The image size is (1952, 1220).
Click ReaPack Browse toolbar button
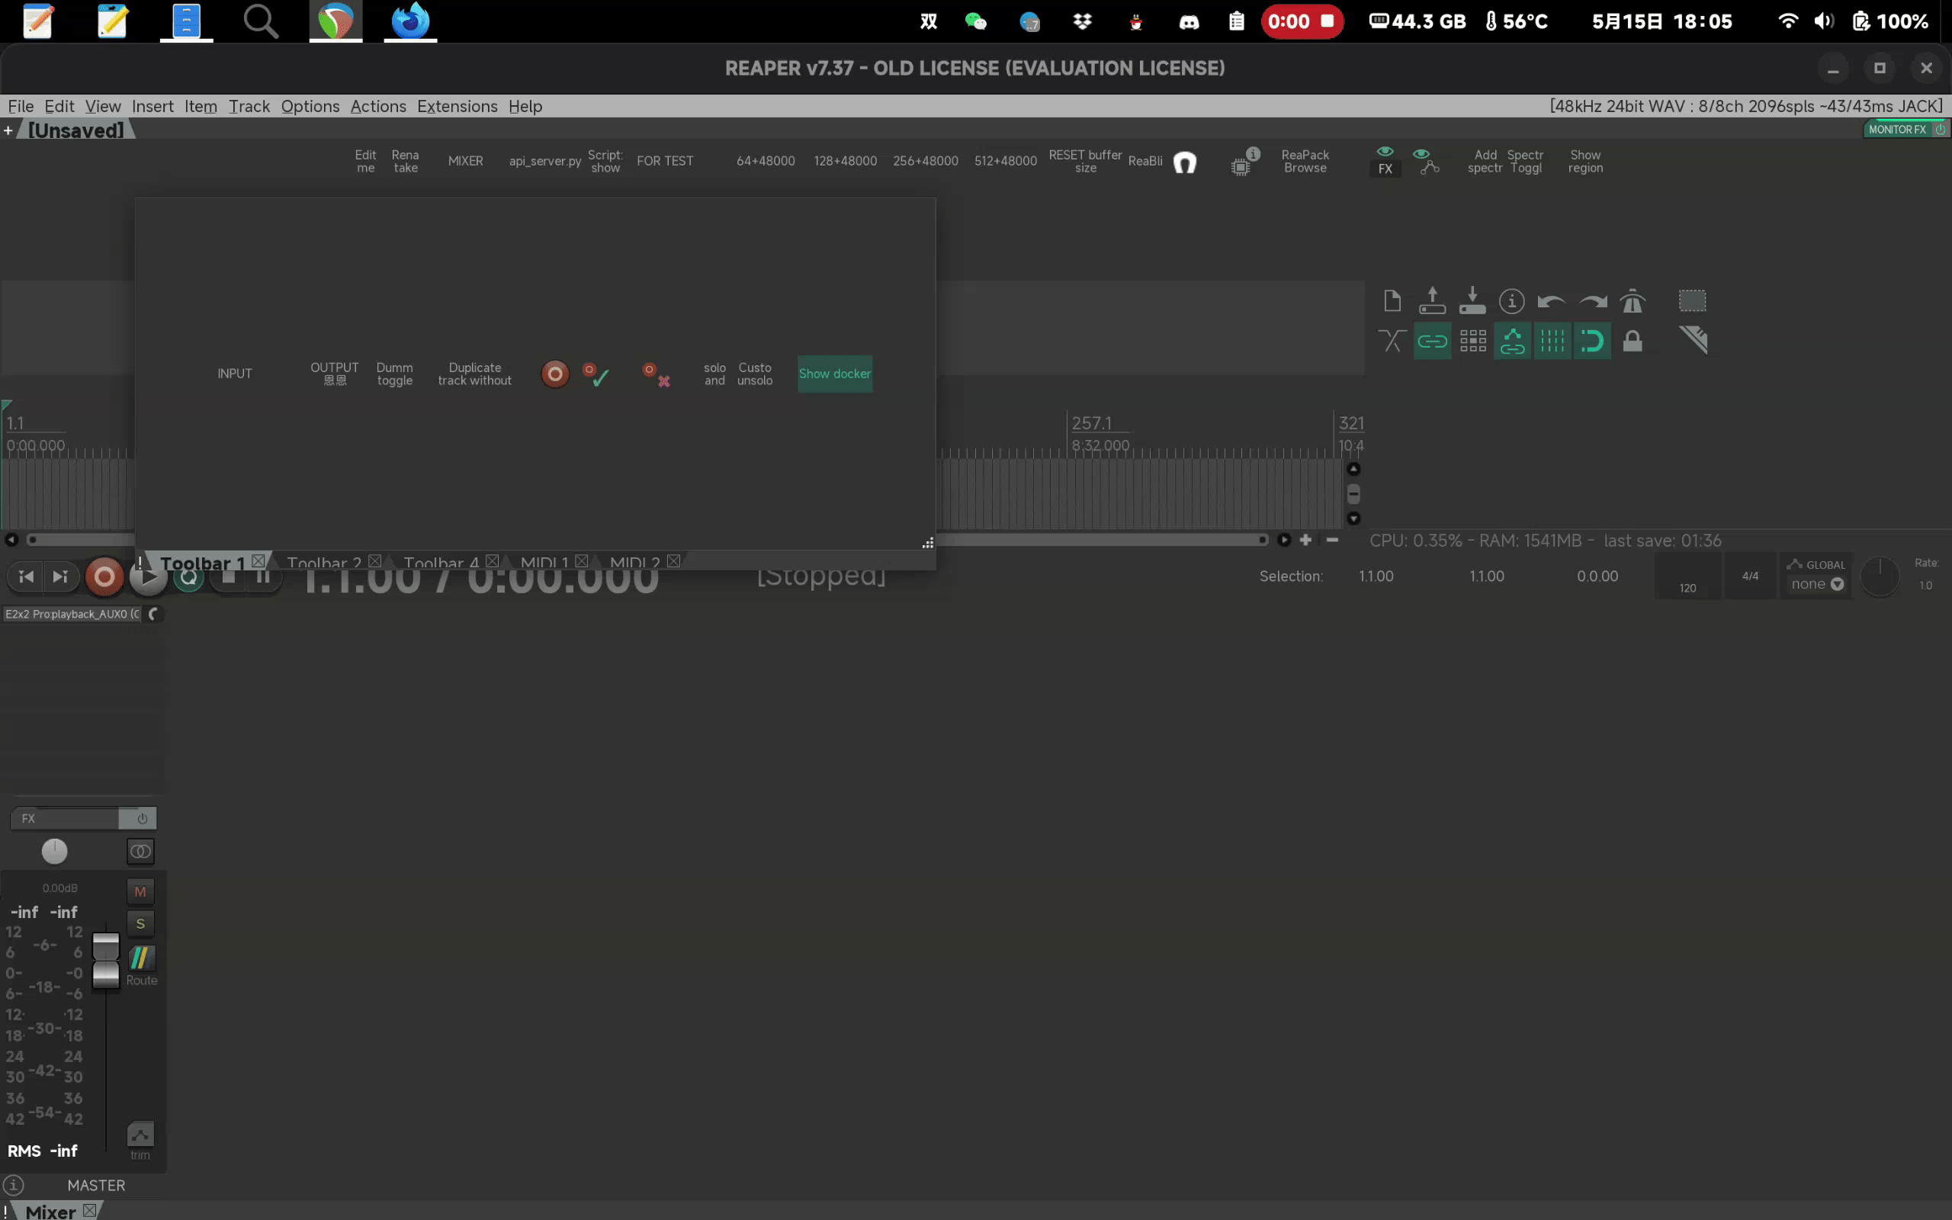[1305, 162]
